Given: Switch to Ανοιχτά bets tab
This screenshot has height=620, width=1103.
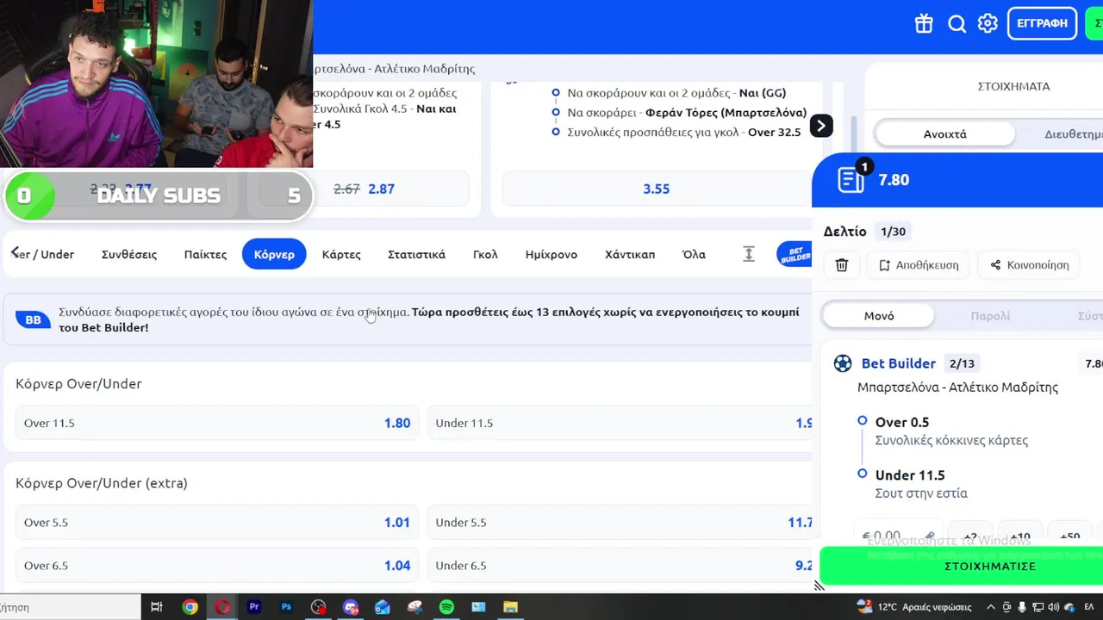Looking at the screenshot, I should click(944, 133).
